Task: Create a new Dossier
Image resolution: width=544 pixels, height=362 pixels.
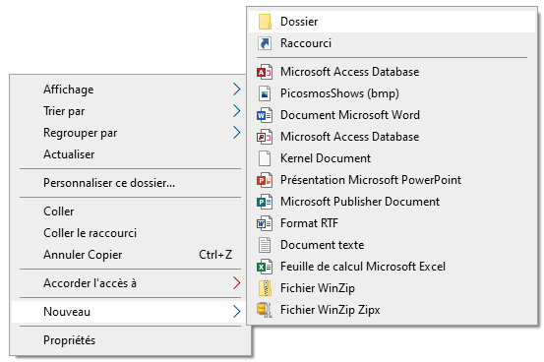Action: (x=393, y=22)
